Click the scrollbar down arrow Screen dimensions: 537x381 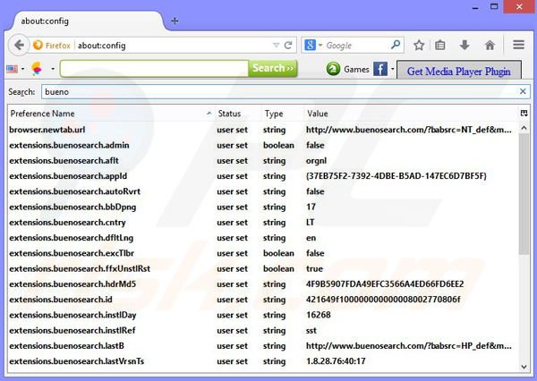coord(524,367)
